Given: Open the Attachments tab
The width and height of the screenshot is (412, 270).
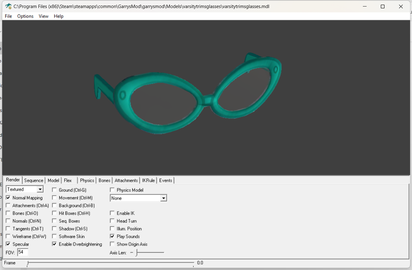Looking at the screenshot, I should pyautogui.click(x=126, y=180).
